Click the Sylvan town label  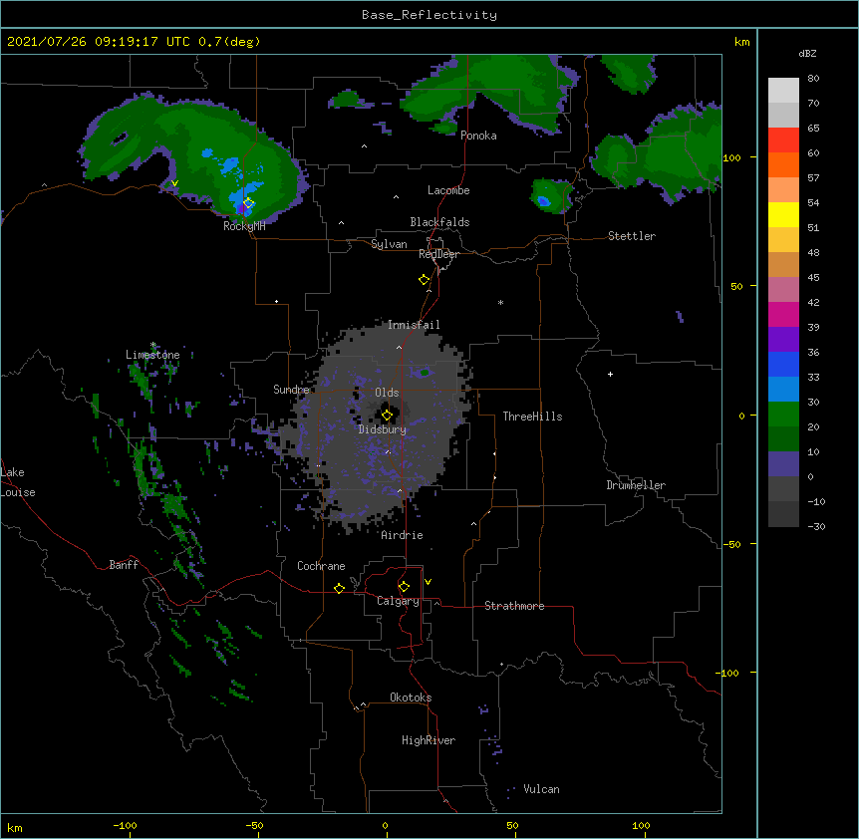click(x=389, y=244)
